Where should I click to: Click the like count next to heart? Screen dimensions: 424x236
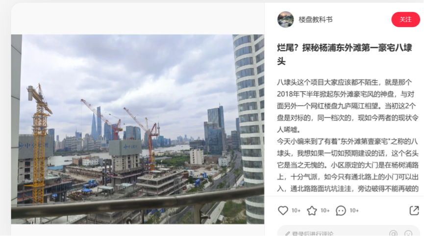click(x=296, y=210)
